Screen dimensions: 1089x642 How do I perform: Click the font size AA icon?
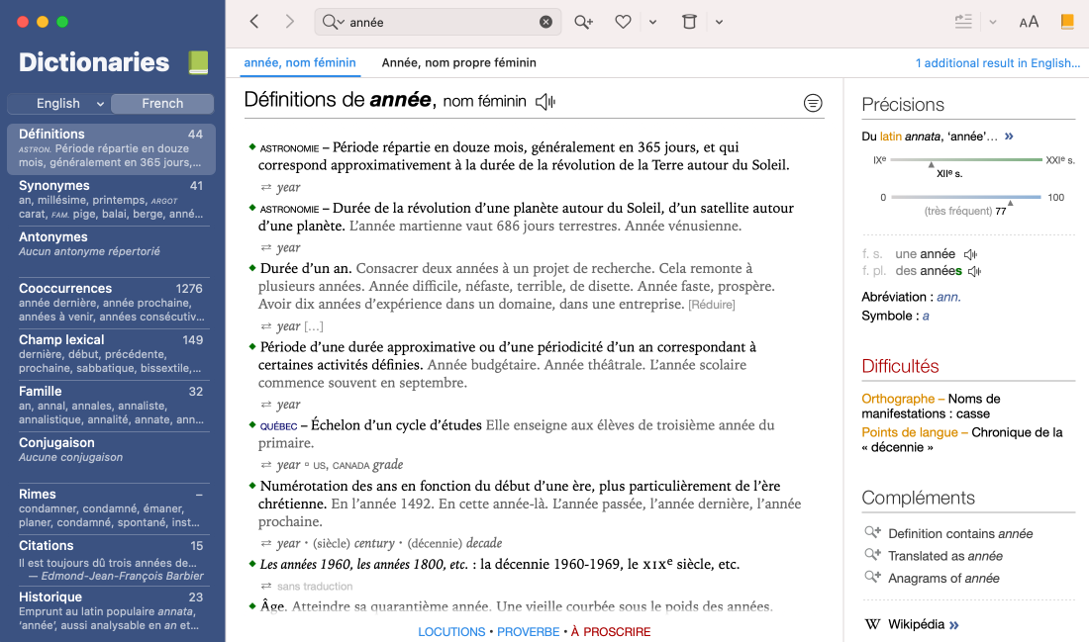tap(1029, 22)
